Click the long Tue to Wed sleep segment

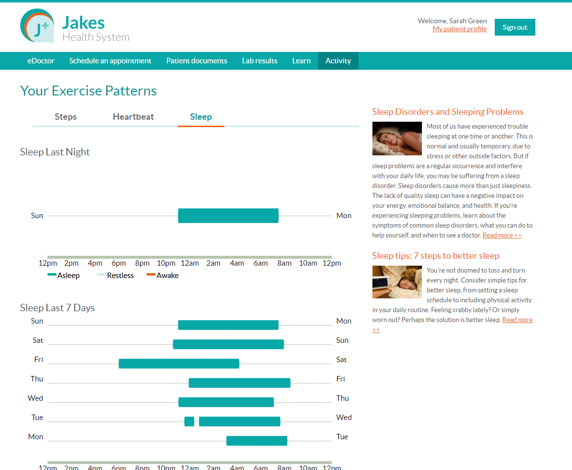pyautogui.click(x=240, y=422)
